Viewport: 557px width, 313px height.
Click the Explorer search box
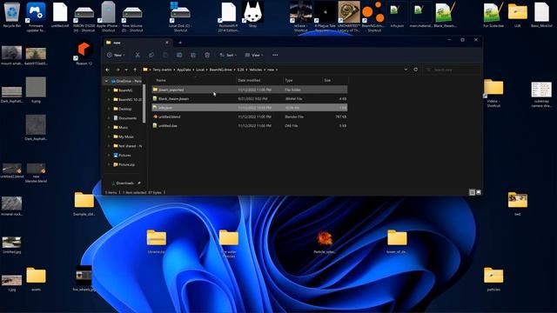pyautogui.click(x=453, y=70)
